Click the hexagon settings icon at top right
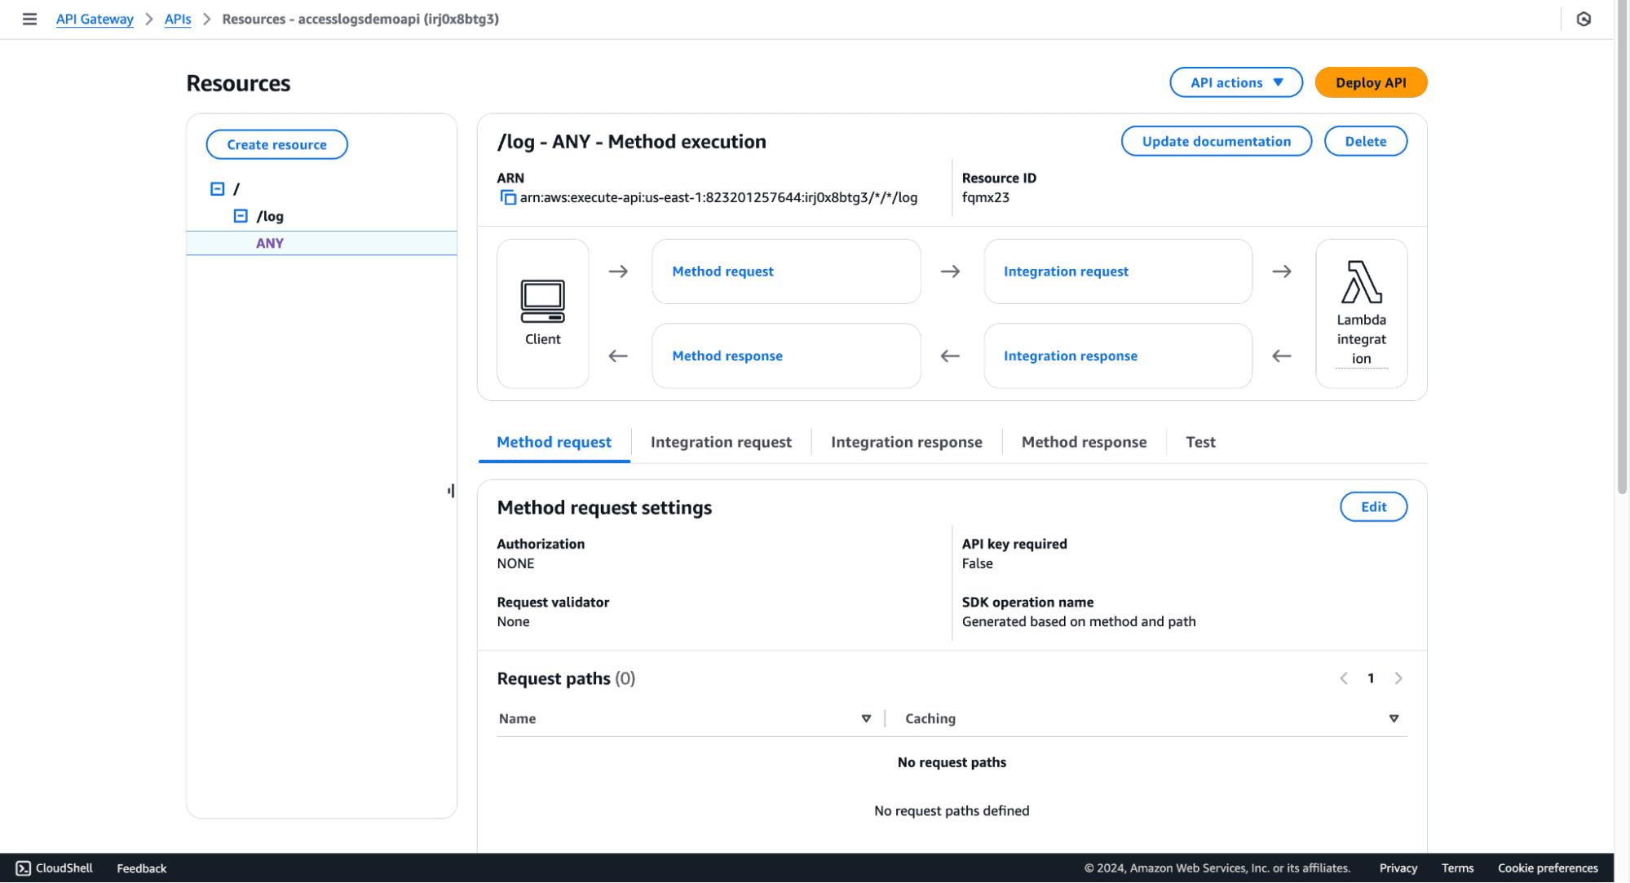This screenshot has height=883, width=1630. [1584, 19]
